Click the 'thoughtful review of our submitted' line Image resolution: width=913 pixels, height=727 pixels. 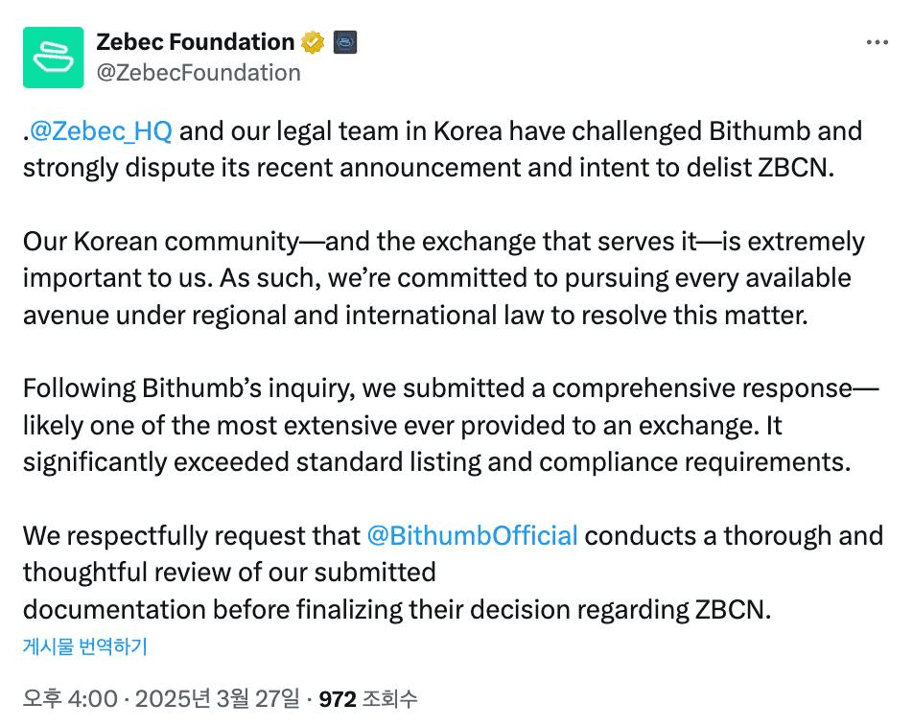point(229,573)
